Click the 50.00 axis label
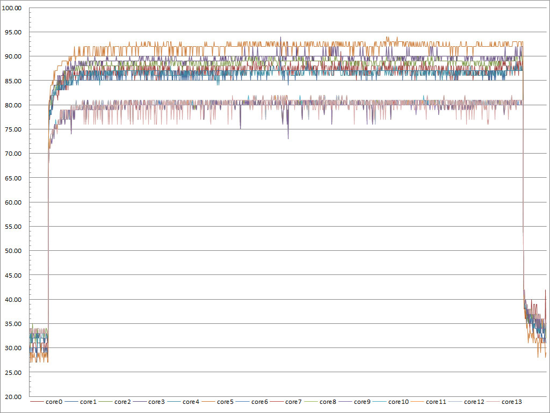 13,251
